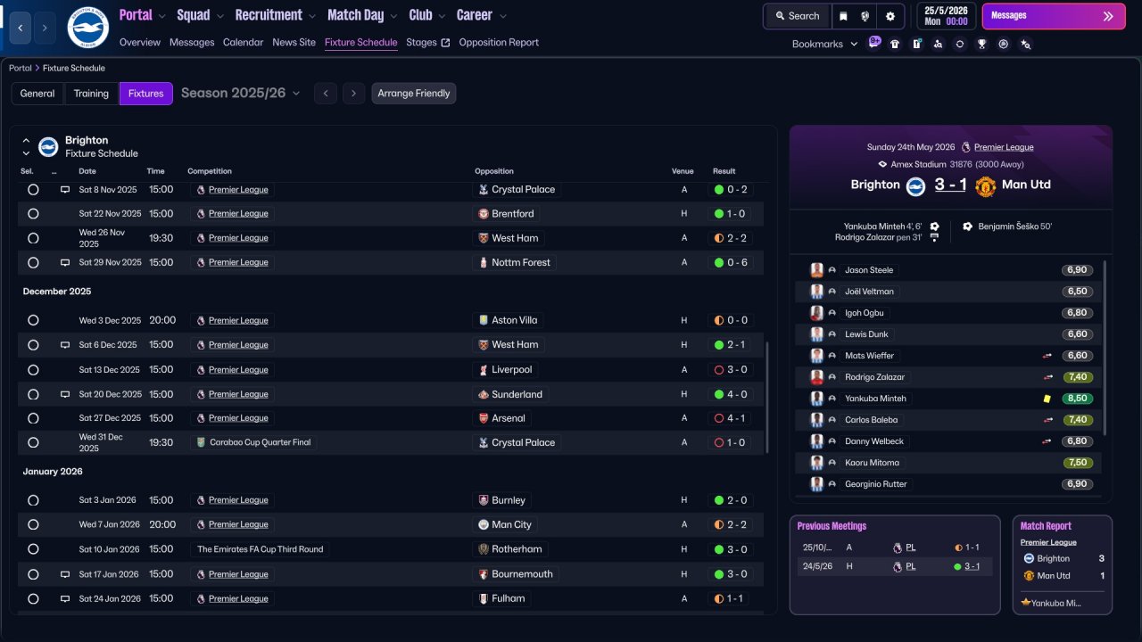Click Jason Steele's player portrait
Screen dimensions: 1142x642
pos(816,270)
